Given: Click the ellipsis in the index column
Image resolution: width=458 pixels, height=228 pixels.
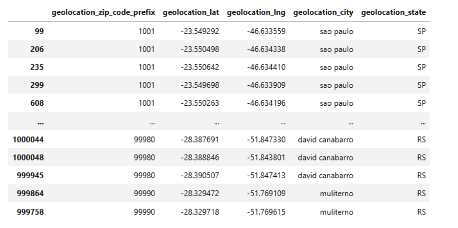Looking at the screenshot, I should pos(41,123).
